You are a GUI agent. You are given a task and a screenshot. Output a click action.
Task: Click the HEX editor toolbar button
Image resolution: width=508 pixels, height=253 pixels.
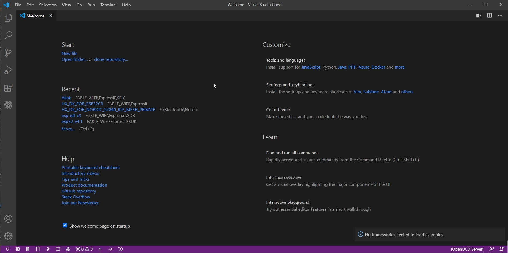coord(479,16)
